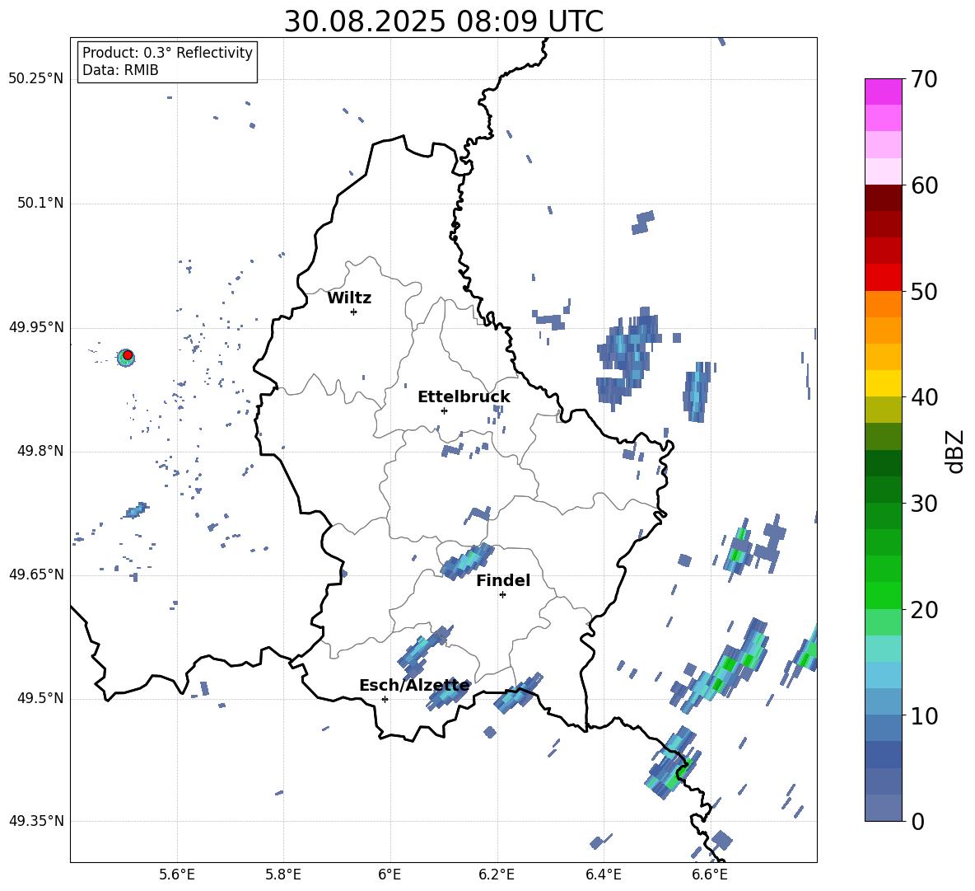975x891 pixels.
Task: Click the colorbar tick value 10
Action: (x=924, y=715)
